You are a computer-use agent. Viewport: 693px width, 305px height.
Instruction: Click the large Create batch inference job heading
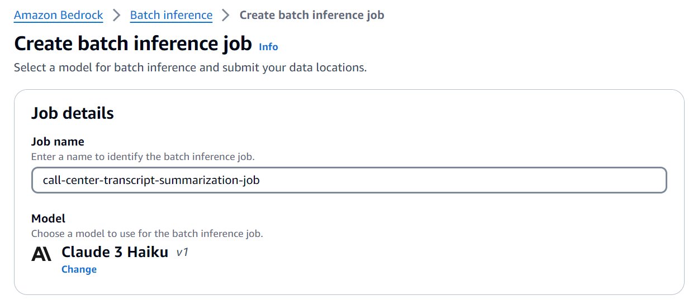click(x=133, y=44)
